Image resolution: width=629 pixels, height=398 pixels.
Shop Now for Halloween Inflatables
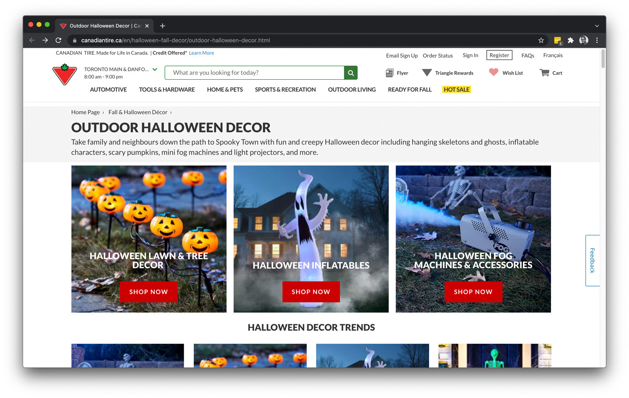coord(311,292)
